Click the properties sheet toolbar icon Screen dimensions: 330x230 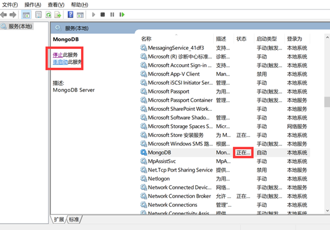click(38, 15)
